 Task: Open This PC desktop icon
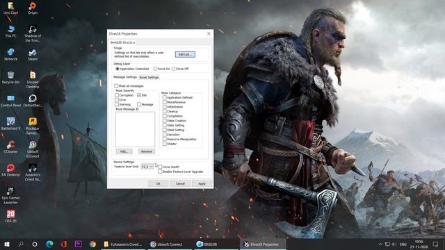(11, 31)
